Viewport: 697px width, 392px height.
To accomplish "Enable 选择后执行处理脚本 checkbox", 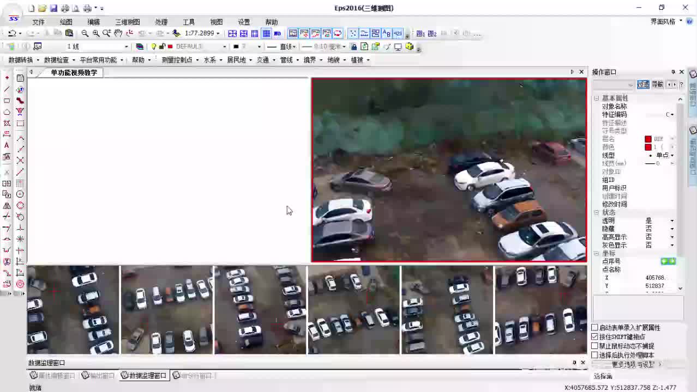I will (x=595, y=355).
